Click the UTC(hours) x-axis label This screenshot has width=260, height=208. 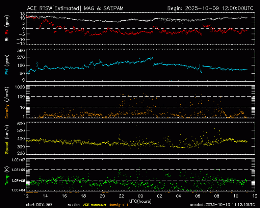click(140, 200)
